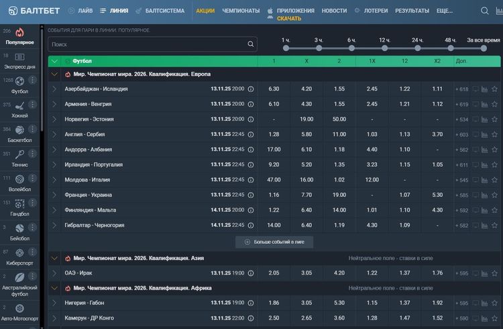Open statistics chart for Азербайджан - Исландия
The width and height of the screenshot is (503, 329).
(x=485, y=88)
